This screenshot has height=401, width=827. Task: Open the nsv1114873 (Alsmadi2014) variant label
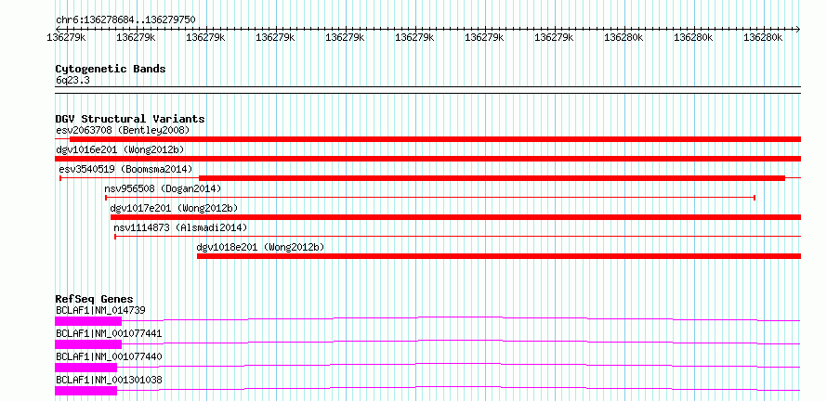click(180, 227)
